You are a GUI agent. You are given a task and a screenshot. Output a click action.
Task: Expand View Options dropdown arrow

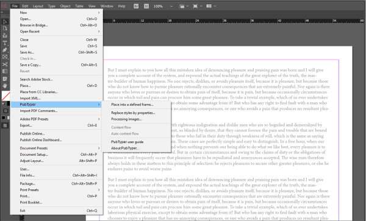(x=187, y=6)
